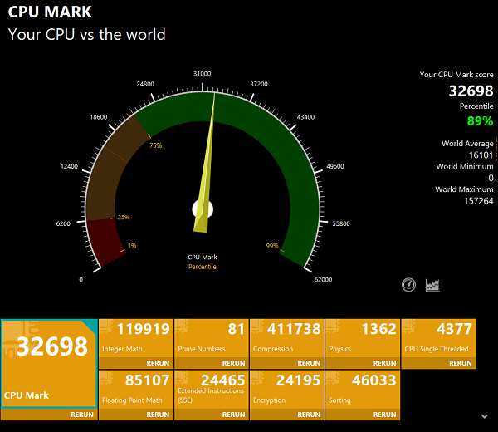Rerun the Integer Math test
The width and height of the screenshot is (498, 432).
tap(158, 363)
